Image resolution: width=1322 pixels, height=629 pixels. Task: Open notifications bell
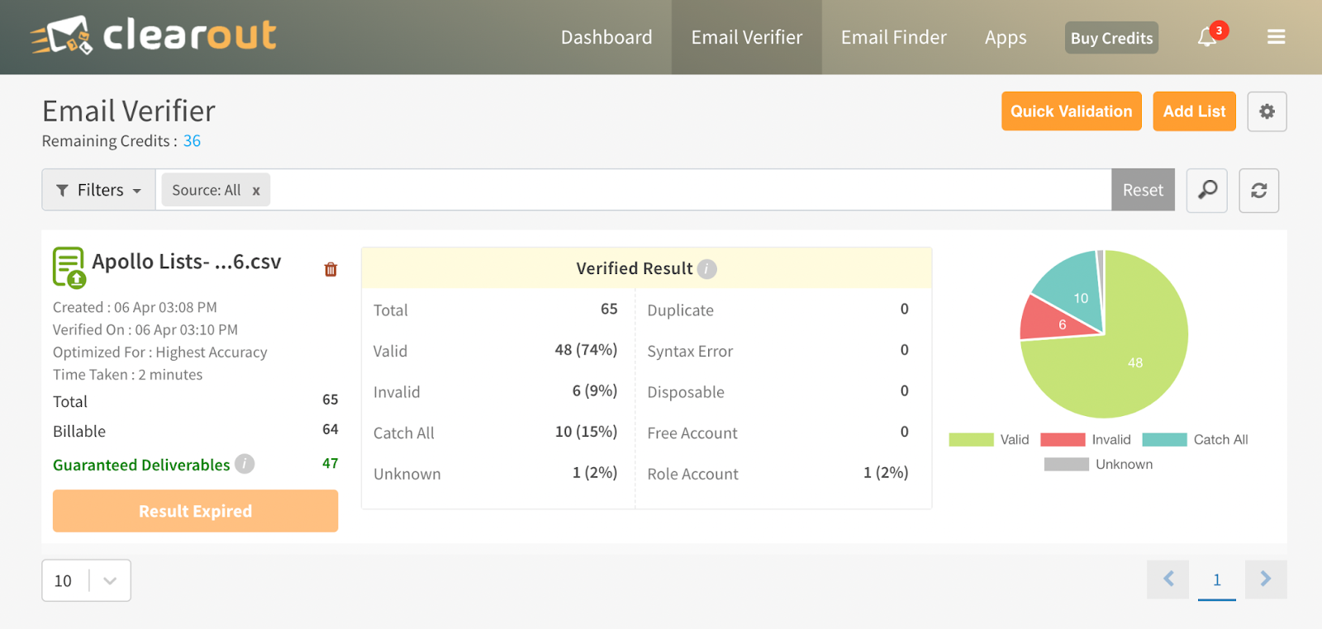coord(1207,37)
